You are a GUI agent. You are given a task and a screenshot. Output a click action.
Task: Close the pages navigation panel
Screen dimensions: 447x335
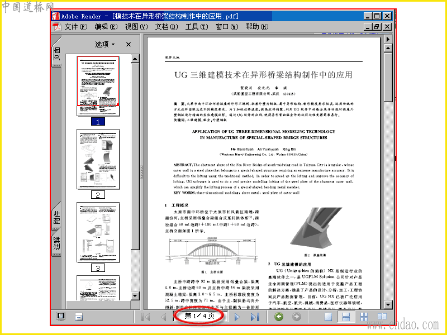tap(129, 45)
